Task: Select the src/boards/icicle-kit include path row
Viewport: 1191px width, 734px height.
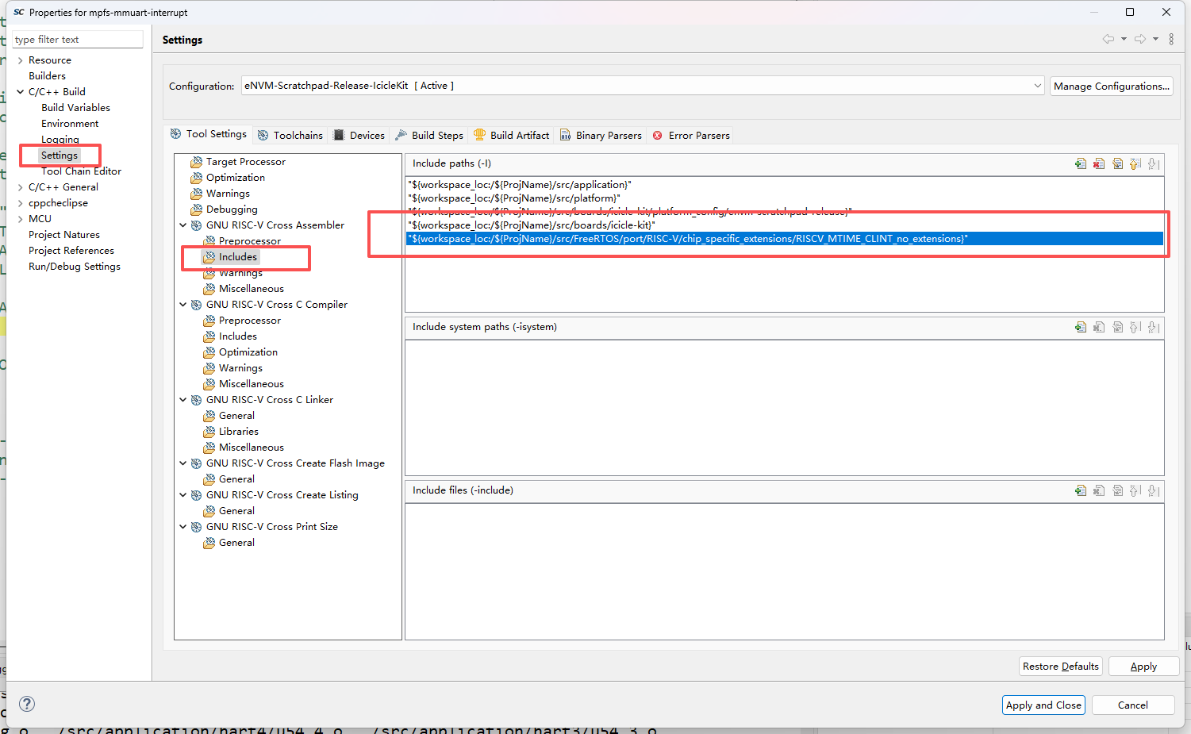Action: (x=784, y=225)
